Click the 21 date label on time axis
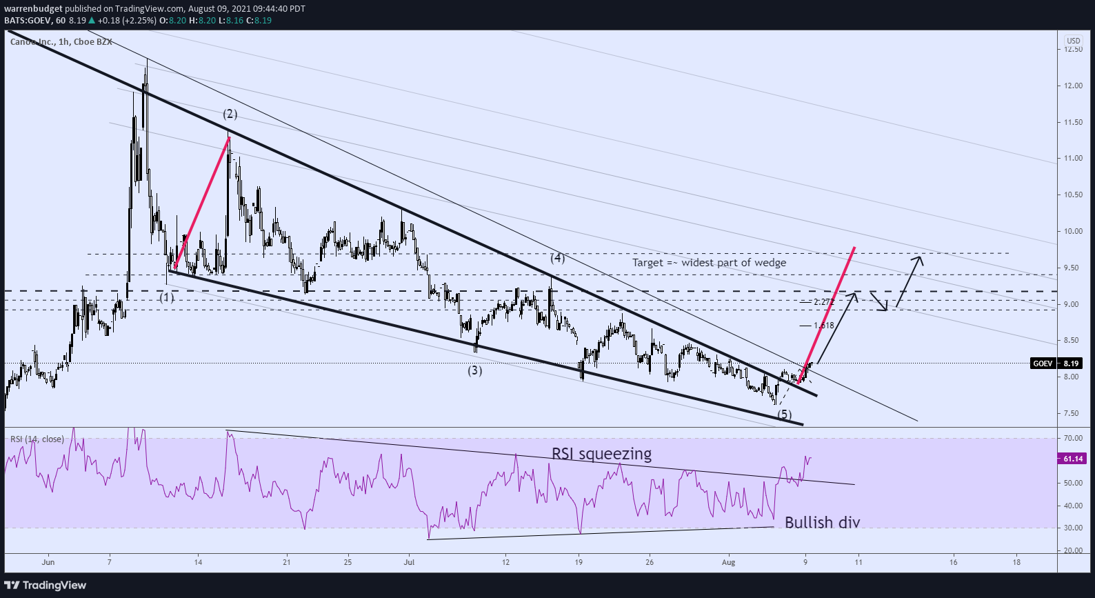The image size is (1095, 598). pyautogui.click(x=287, y=562)
